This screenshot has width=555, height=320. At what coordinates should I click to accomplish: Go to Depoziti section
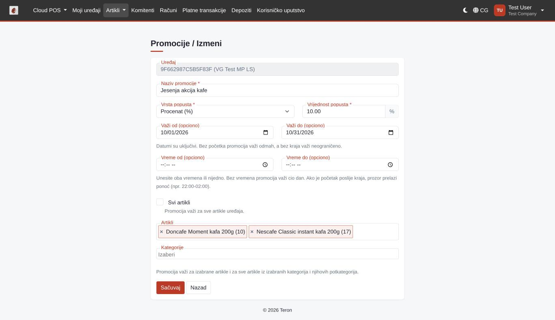[241, 11]
